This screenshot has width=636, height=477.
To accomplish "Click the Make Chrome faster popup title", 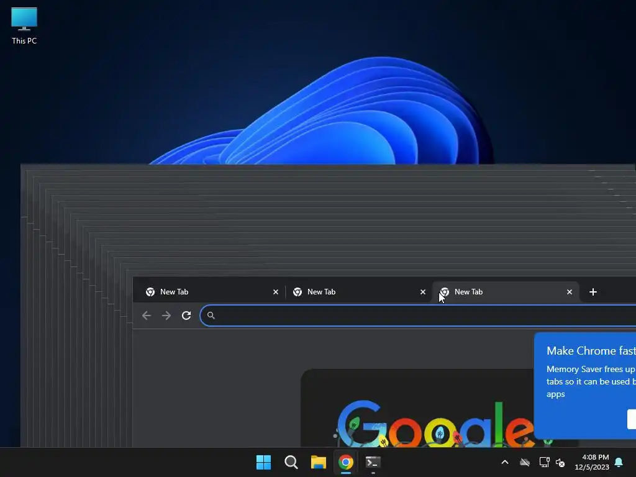I will click(591, 351).
